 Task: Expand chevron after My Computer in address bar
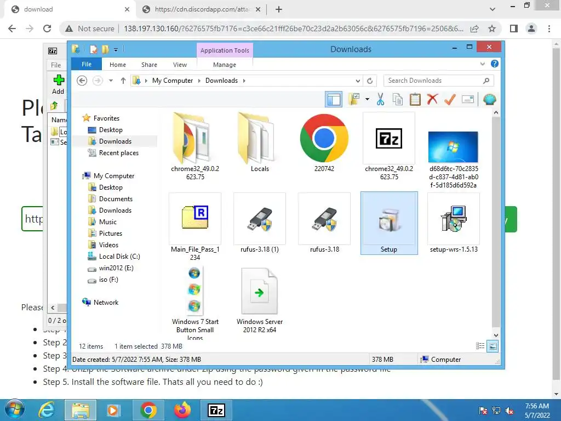click(x=199, y=81)
